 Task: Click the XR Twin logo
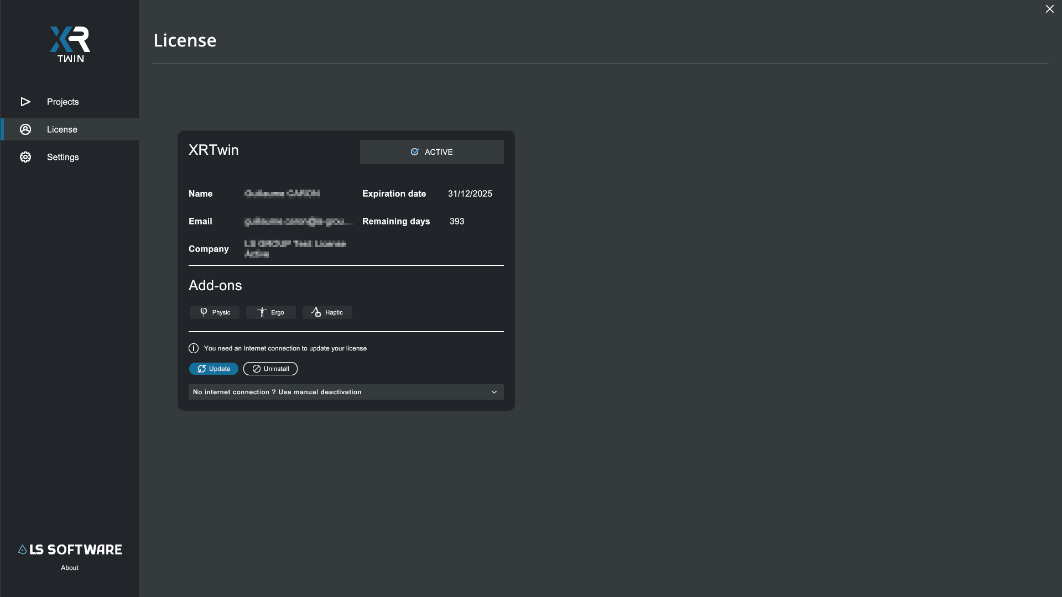click(70, 44)
